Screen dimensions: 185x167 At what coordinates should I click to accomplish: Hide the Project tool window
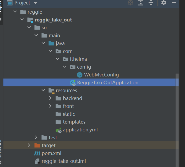[174, 3]
